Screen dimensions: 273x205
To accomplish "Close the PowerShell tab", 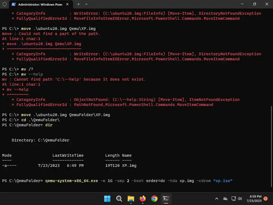I will click(67, 4).
